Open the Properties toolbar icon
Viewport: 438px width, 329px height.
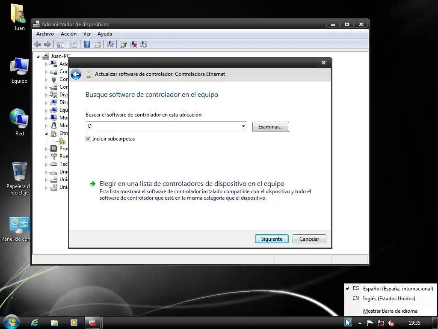[x=74, y=44]
